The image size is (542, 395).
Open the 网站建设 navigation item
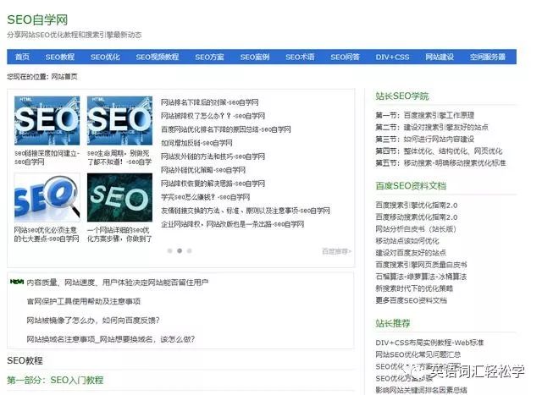[440, 57]
